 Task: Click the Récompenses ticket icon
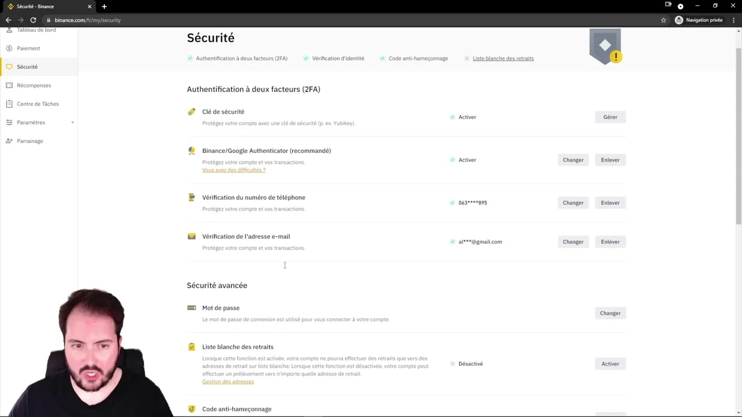tap(9, 85)
